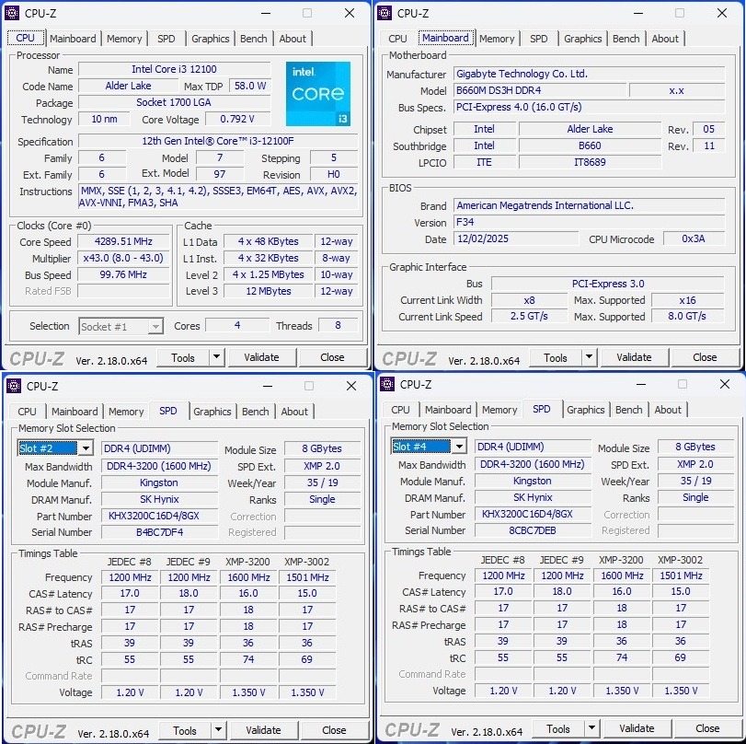Click Southbridge model value B660
Viewport: 746px width, 744px height.
[590, 145]
